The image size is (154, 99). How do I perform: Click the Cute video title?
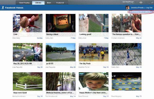point(15,34)
